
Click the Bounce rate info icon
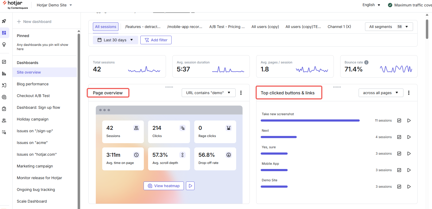[366, 62]
